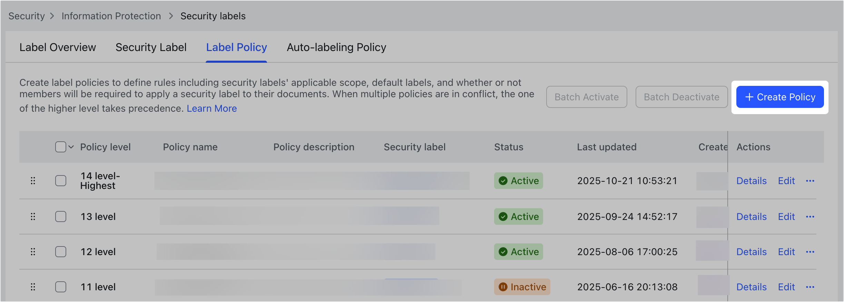Click the Inactive status badge for 11 level
The width and height of the screenshot is (844, 302).
pyautogui.click(x=522, y=287)
